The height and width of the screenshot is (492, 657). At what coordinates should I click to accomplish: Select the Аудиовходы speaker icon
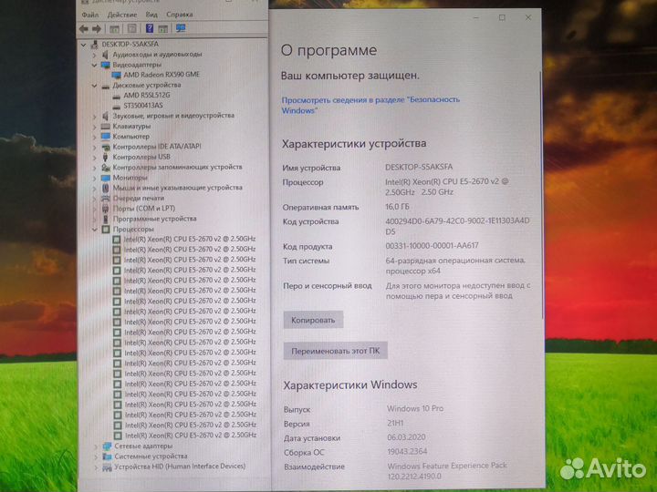point(105,55)
